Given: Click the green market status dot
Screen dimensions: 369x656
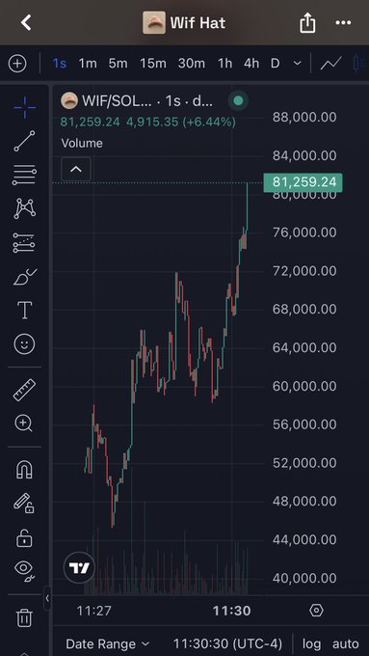Looking at the screenshot, I should 238,100.
